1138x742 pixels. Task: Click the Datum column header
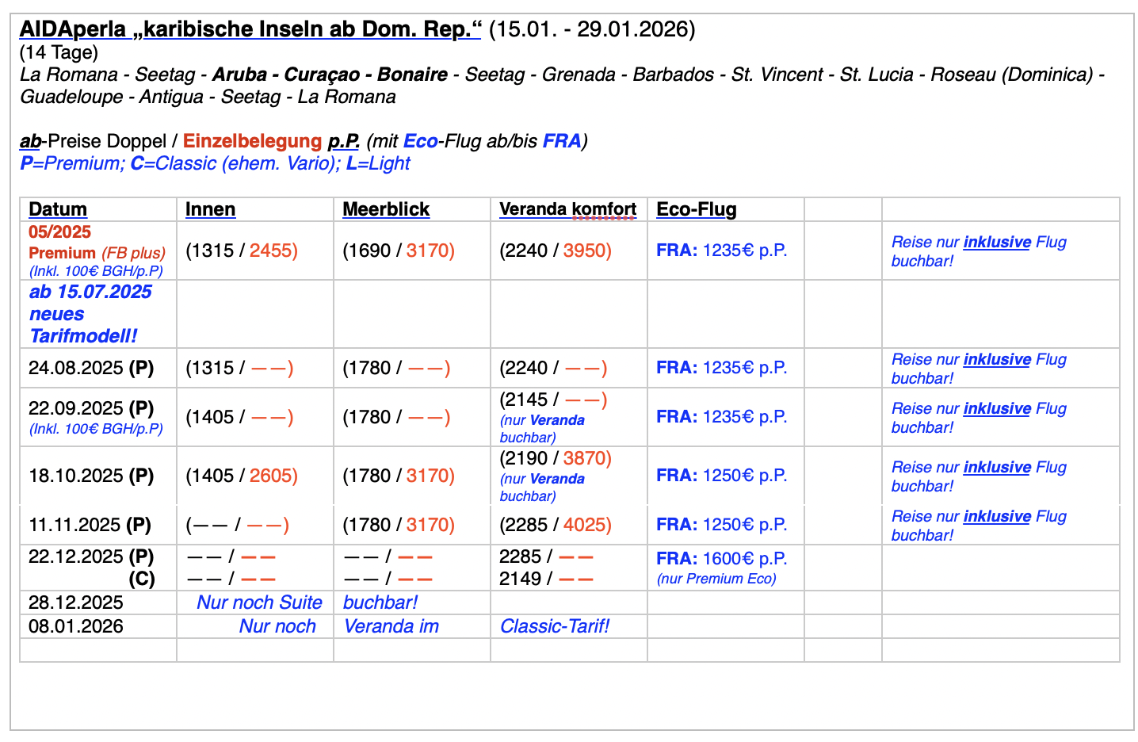coord(58,209)
